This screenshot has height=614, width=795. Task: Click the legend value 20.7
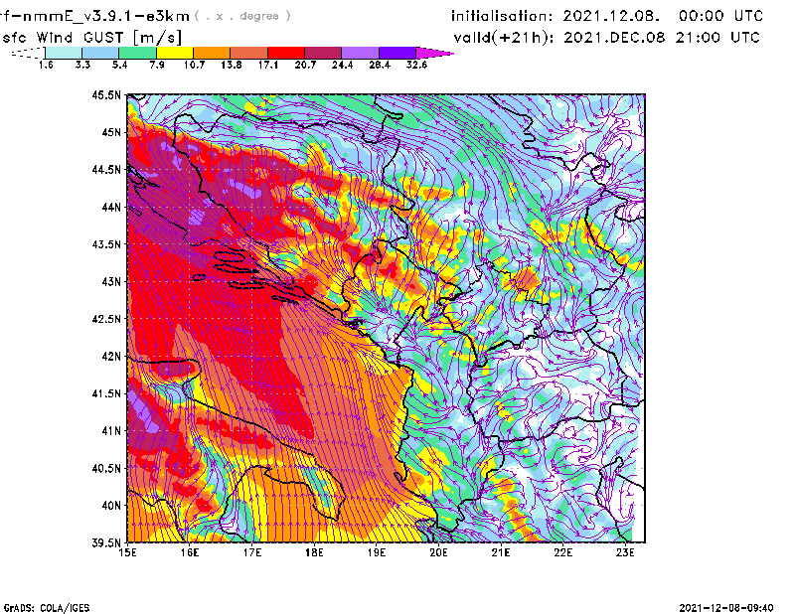[x=305, y=65]
